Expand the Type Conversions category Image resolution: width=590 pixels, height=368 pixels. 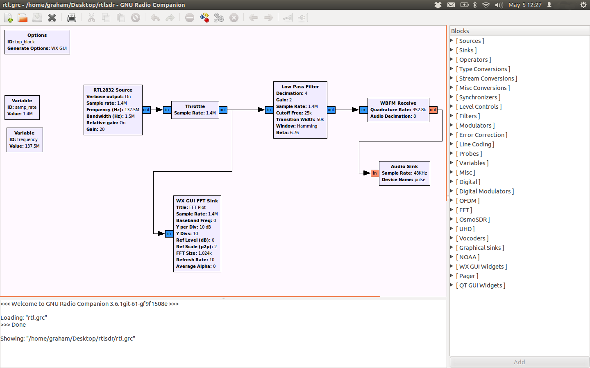[x=452, y=69]
